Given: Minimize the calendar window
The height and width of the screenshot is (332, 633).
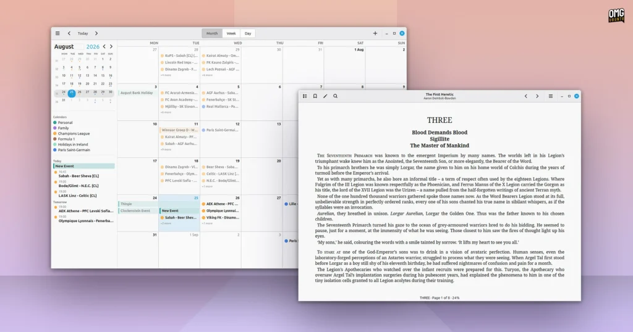Looking at the screenshot, I should point(387,33).
